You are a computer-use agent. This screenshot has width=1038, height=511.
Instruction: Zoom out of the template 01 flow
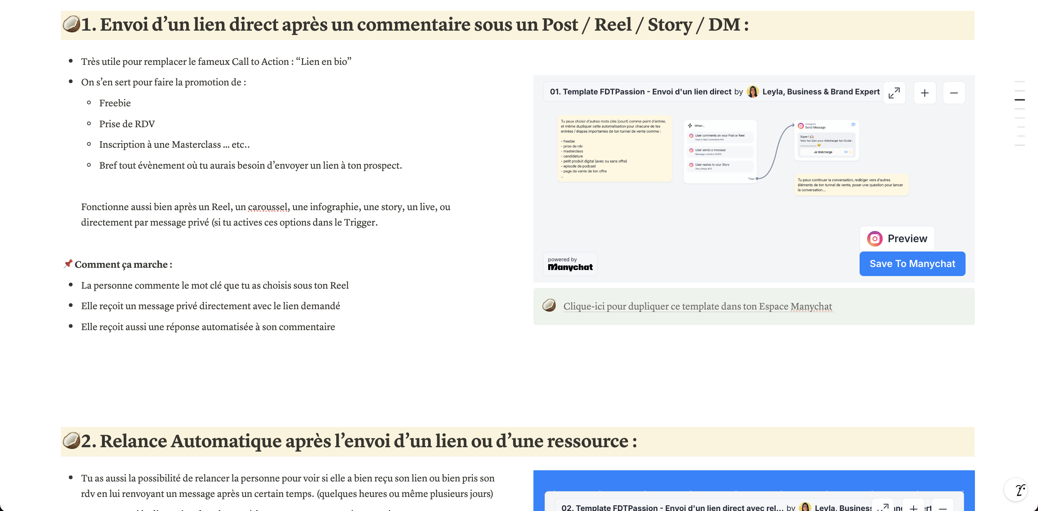(x=953, y=93)
